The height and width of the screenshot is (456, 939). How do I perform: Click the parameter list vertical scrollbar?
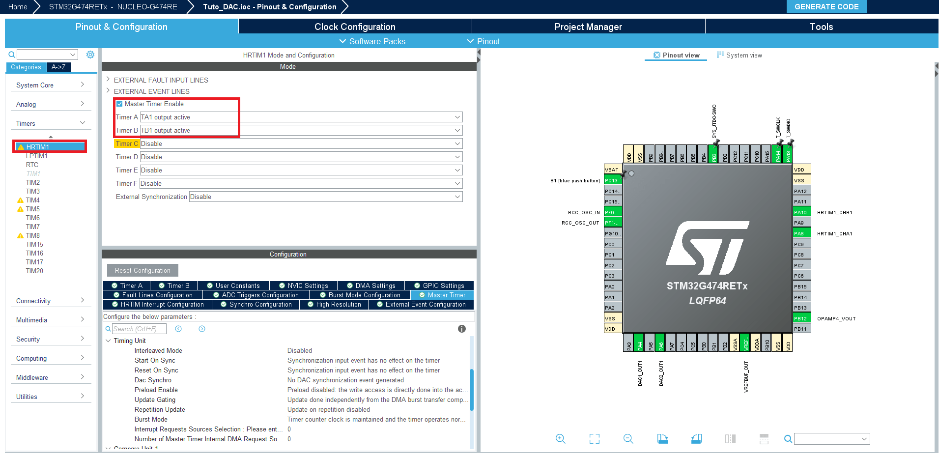pos(472,390)
